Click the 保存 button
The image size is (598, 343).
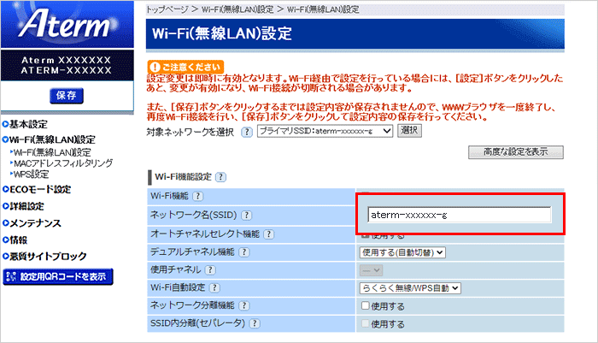tap(67, 95)
